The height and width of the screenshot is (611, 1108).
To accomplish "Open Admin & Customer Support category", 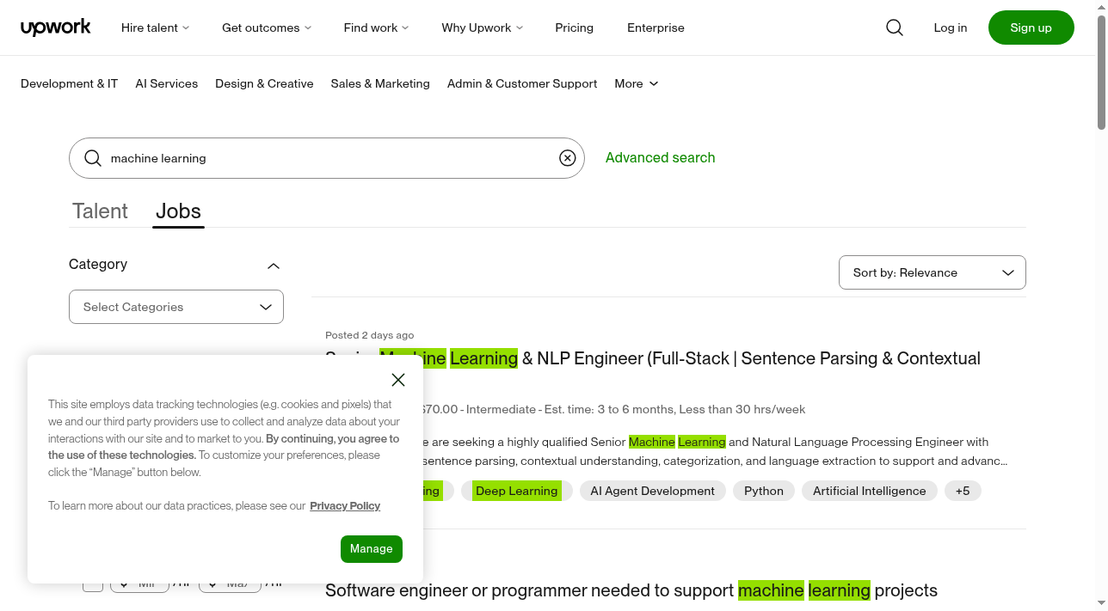I will coord(522,83).
